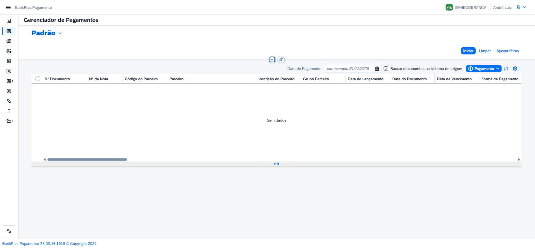Click the green stg company logo

449,7
